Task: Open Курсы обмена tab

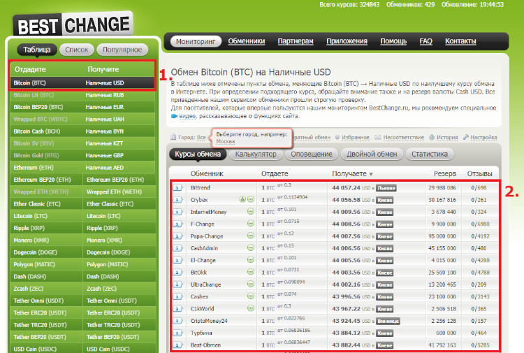Action: [x=198, y=154]
